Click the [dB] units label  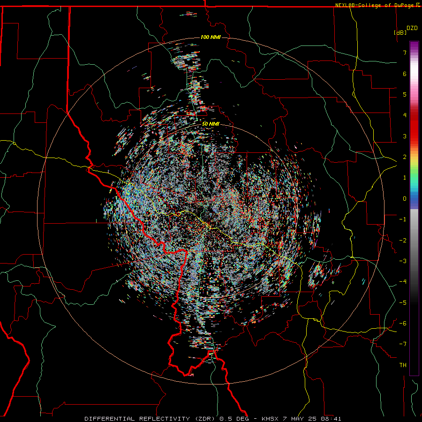click(400, 32)
